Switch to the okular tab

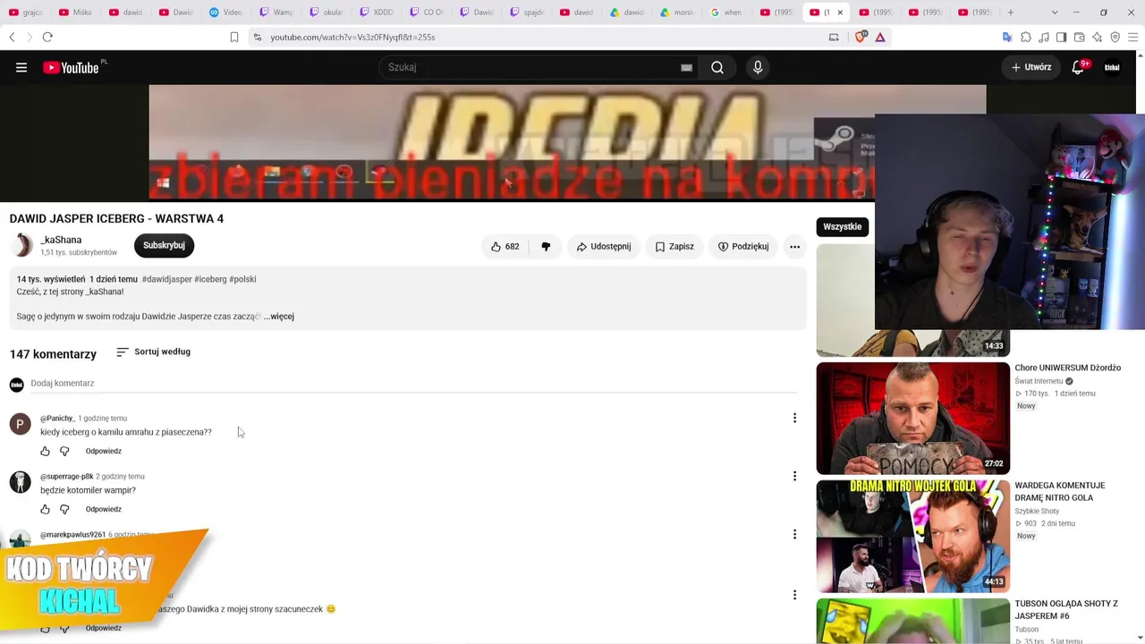pos(327,13)
